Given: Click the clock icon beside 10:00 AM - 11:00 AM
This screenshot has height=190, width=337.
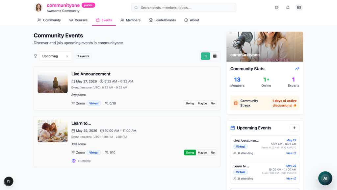Looking at the screenshot, I should pos(102,131).
